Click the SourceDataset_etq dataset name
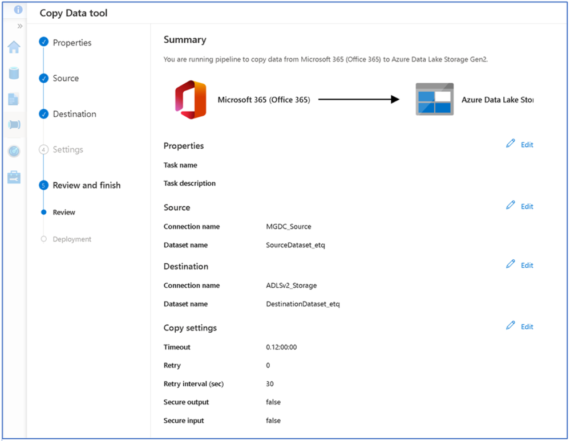The height and width of the screenshot is (441, 570). coord(296,245)
